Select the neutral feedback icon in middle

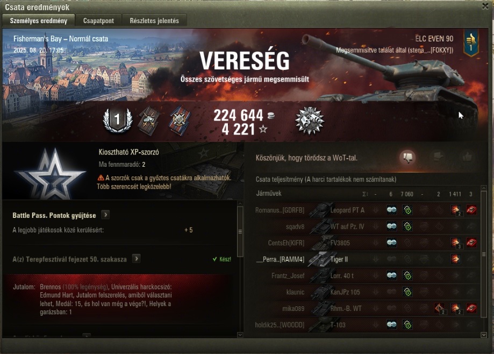(x=438, y=157)
